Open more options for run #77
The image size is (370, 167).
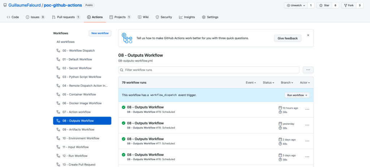click(x=307, y=141)
